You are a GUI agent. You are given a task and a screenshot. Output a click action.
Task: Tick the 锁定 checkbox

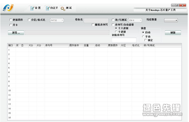tap(146, 40)
